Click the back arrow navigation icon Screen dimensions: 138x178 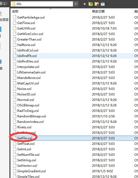tap(84, 4)
